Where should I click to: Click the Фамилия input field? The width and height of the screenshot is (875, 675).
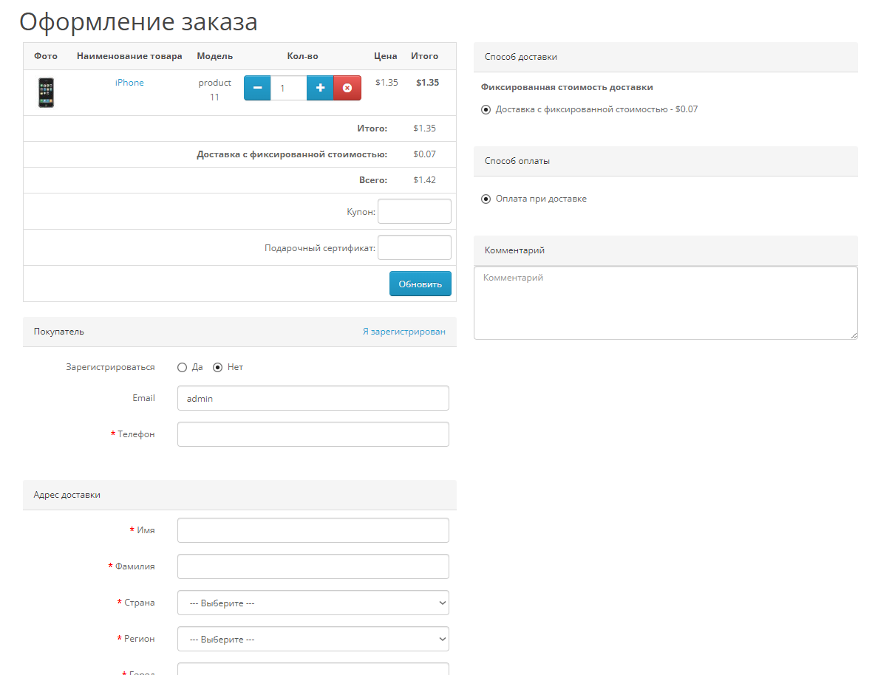(313, 566)
